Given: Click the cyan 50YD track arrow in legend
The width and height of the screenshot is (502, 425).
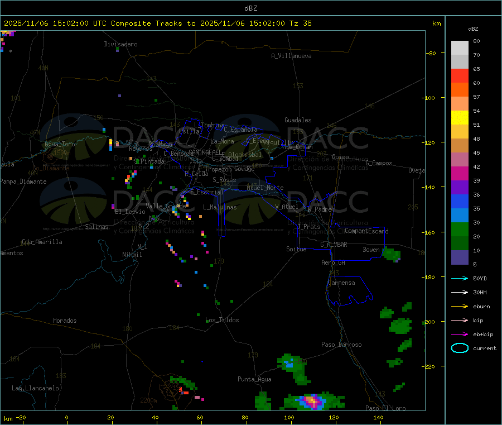Looking at the screenshot, I should (460, 278).
